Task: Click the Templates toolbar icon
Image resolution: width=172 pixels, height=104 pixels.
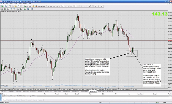Action: (32, 9)
